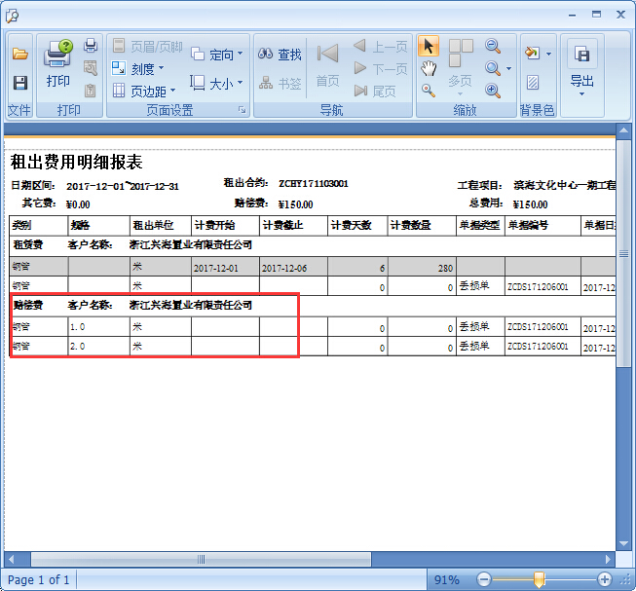Click the horizontal scrollbar left arrow
The height and width of the screenshot is (591, 636).
pyautogui.click(x=12, y=560)
